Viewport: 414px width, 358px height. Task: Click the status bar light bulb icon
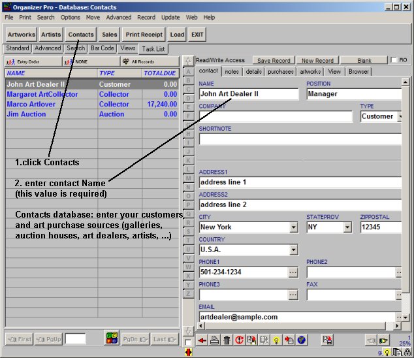tap(387, 353)
